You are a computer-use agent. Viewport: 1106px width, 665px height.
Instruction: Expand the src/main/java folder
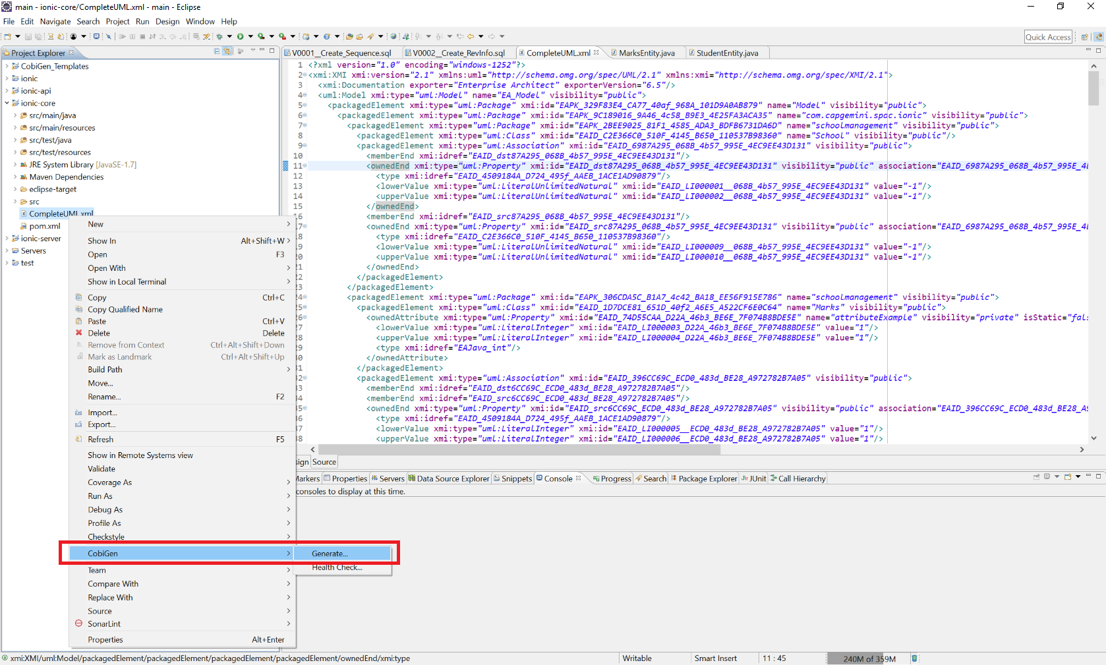point(15,115)
